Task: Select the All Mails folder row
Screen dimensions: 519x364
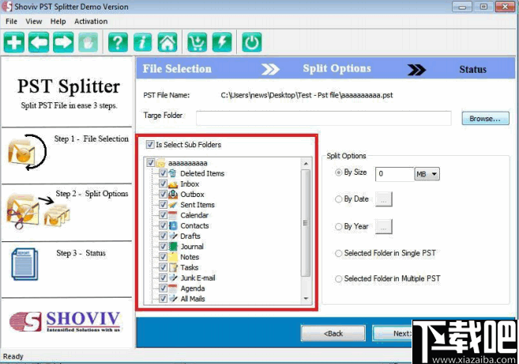Action: 192,298
